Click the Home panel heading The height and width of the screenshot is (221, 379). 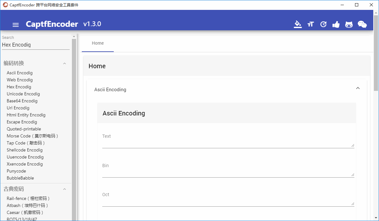point(97,66)
